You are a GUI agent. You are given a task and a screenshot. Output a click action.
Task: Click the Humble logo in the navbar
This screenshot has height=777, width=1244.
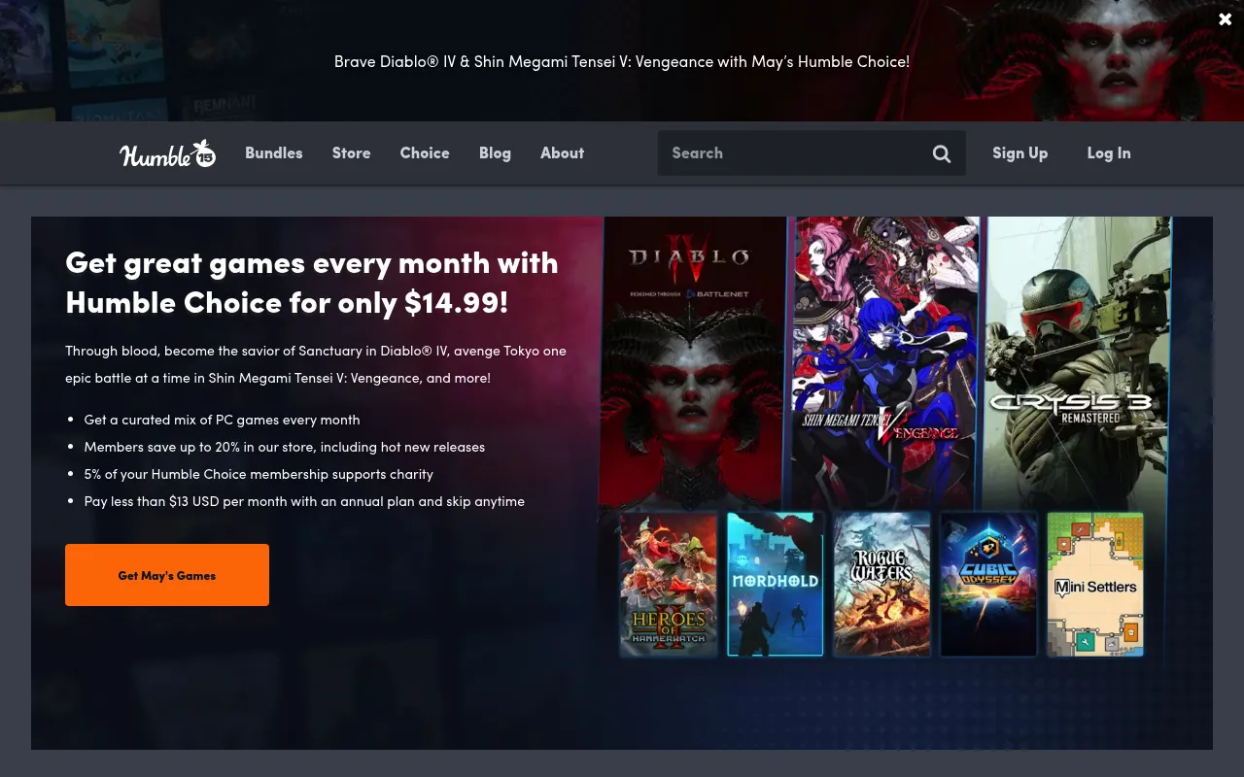[168, 153]
